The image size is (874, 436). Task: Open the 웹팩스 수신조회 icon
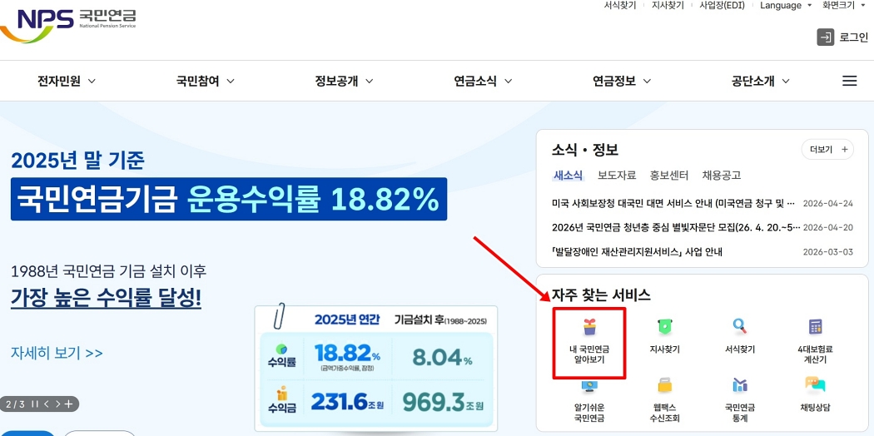tap(664, 385)
